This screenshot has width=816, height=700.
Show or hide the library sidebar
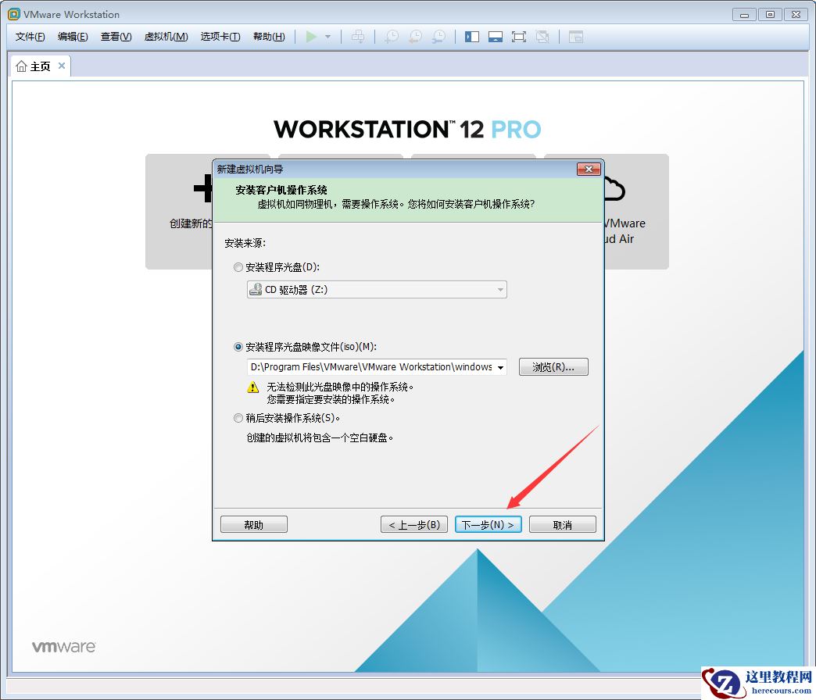tap(471, 36)
